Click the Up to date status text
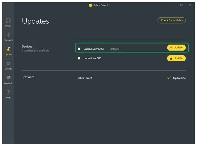This screenshot has width=197, height=148. pos(179,78)
